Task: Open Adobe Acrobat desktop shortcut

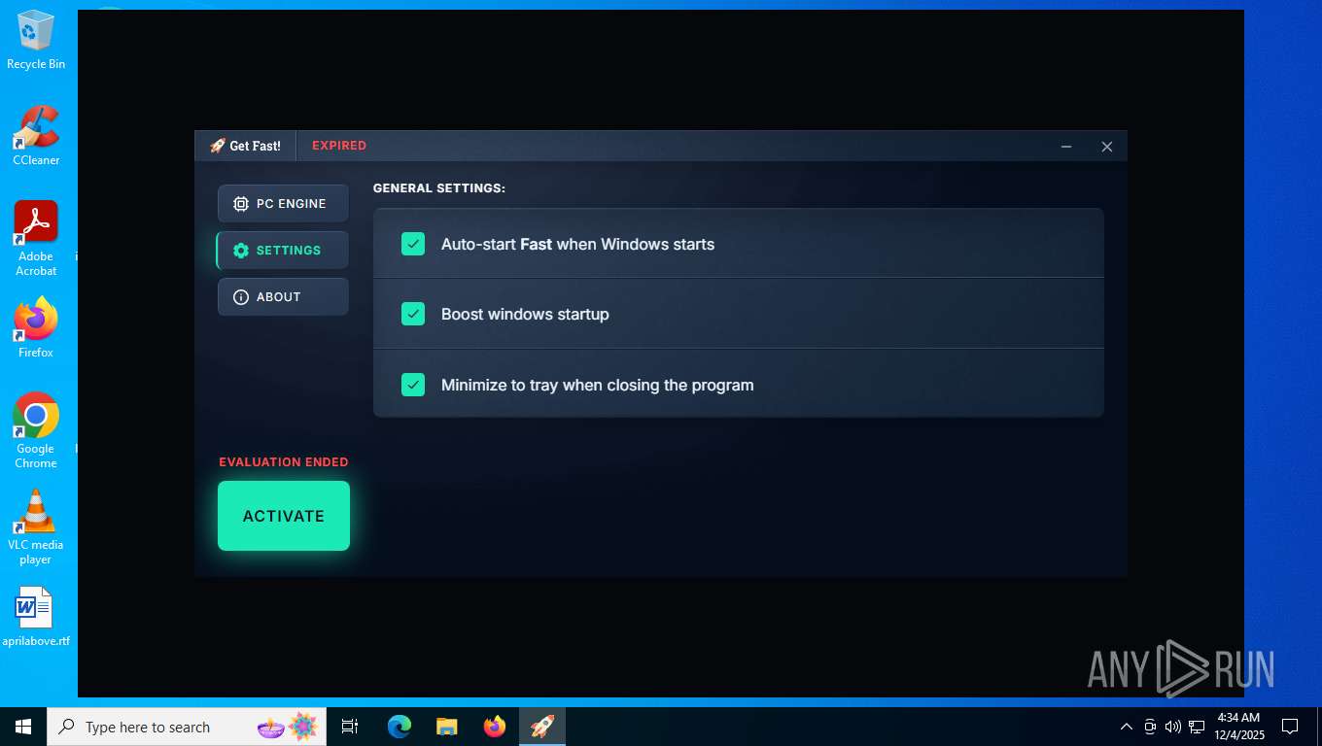Action: (36, 238)
